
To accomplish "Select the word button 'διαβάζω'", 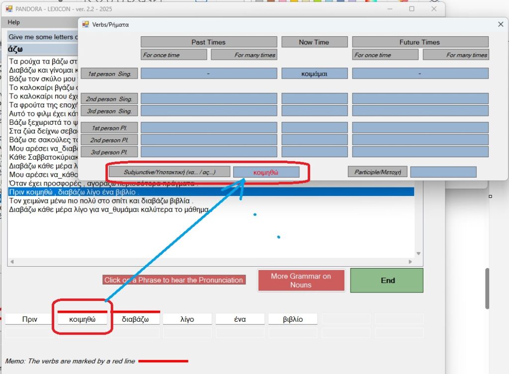I will point(135,319).
